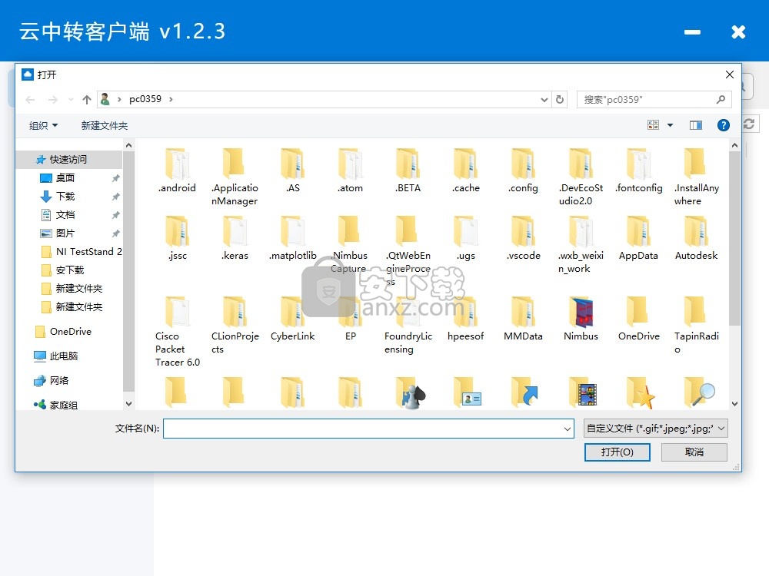This screenshot has width=769, height=576.
Task: Open the AppData folder
Action: pyautogui.click(x=638, y=238)
